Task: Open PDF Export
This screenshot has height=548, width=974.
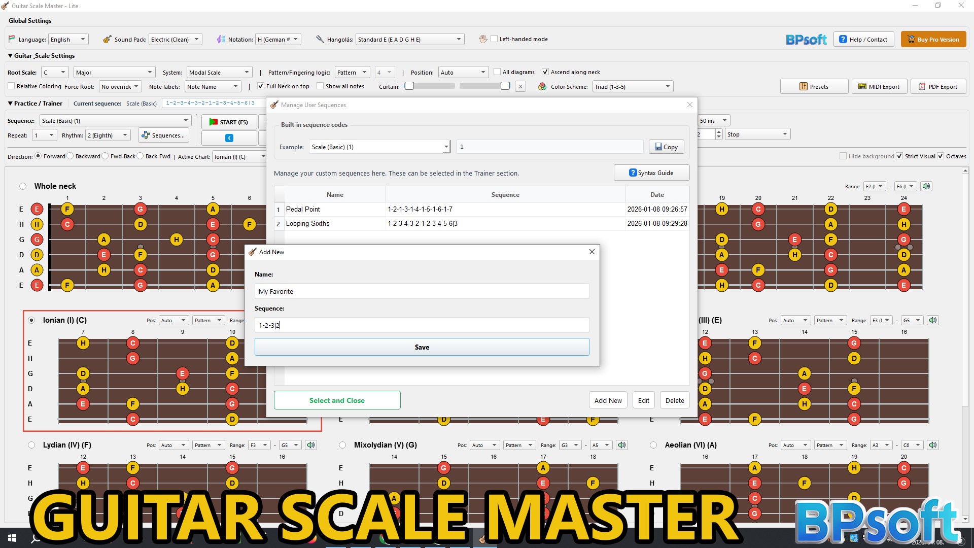Action: tap(938, 87)
